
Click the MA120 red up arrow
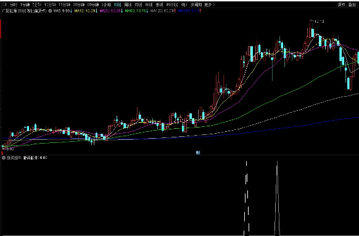tap(175, 10)
